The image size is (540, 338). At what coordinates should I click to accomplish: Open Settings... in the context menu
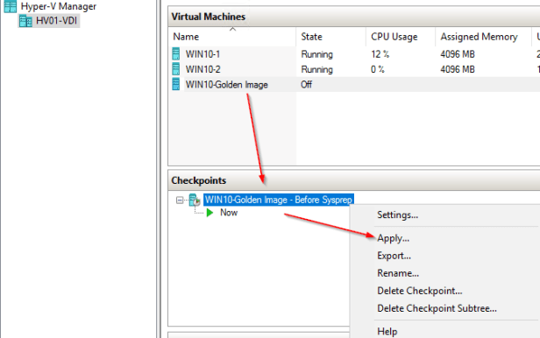(x=397, y=215)
